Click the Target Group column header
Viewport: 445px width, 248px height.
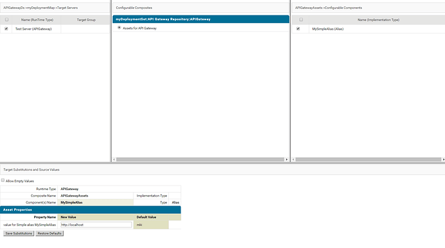[86, 20]
